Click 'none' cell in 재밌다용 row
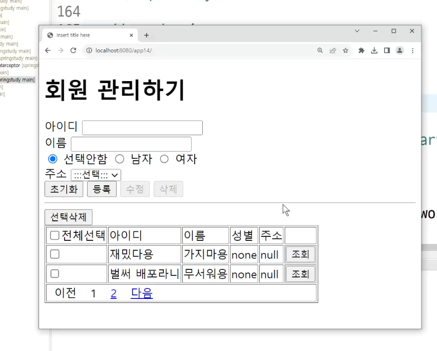Viewport: 437px width, 351px height. pyautogui.click(x=244, y=255)
